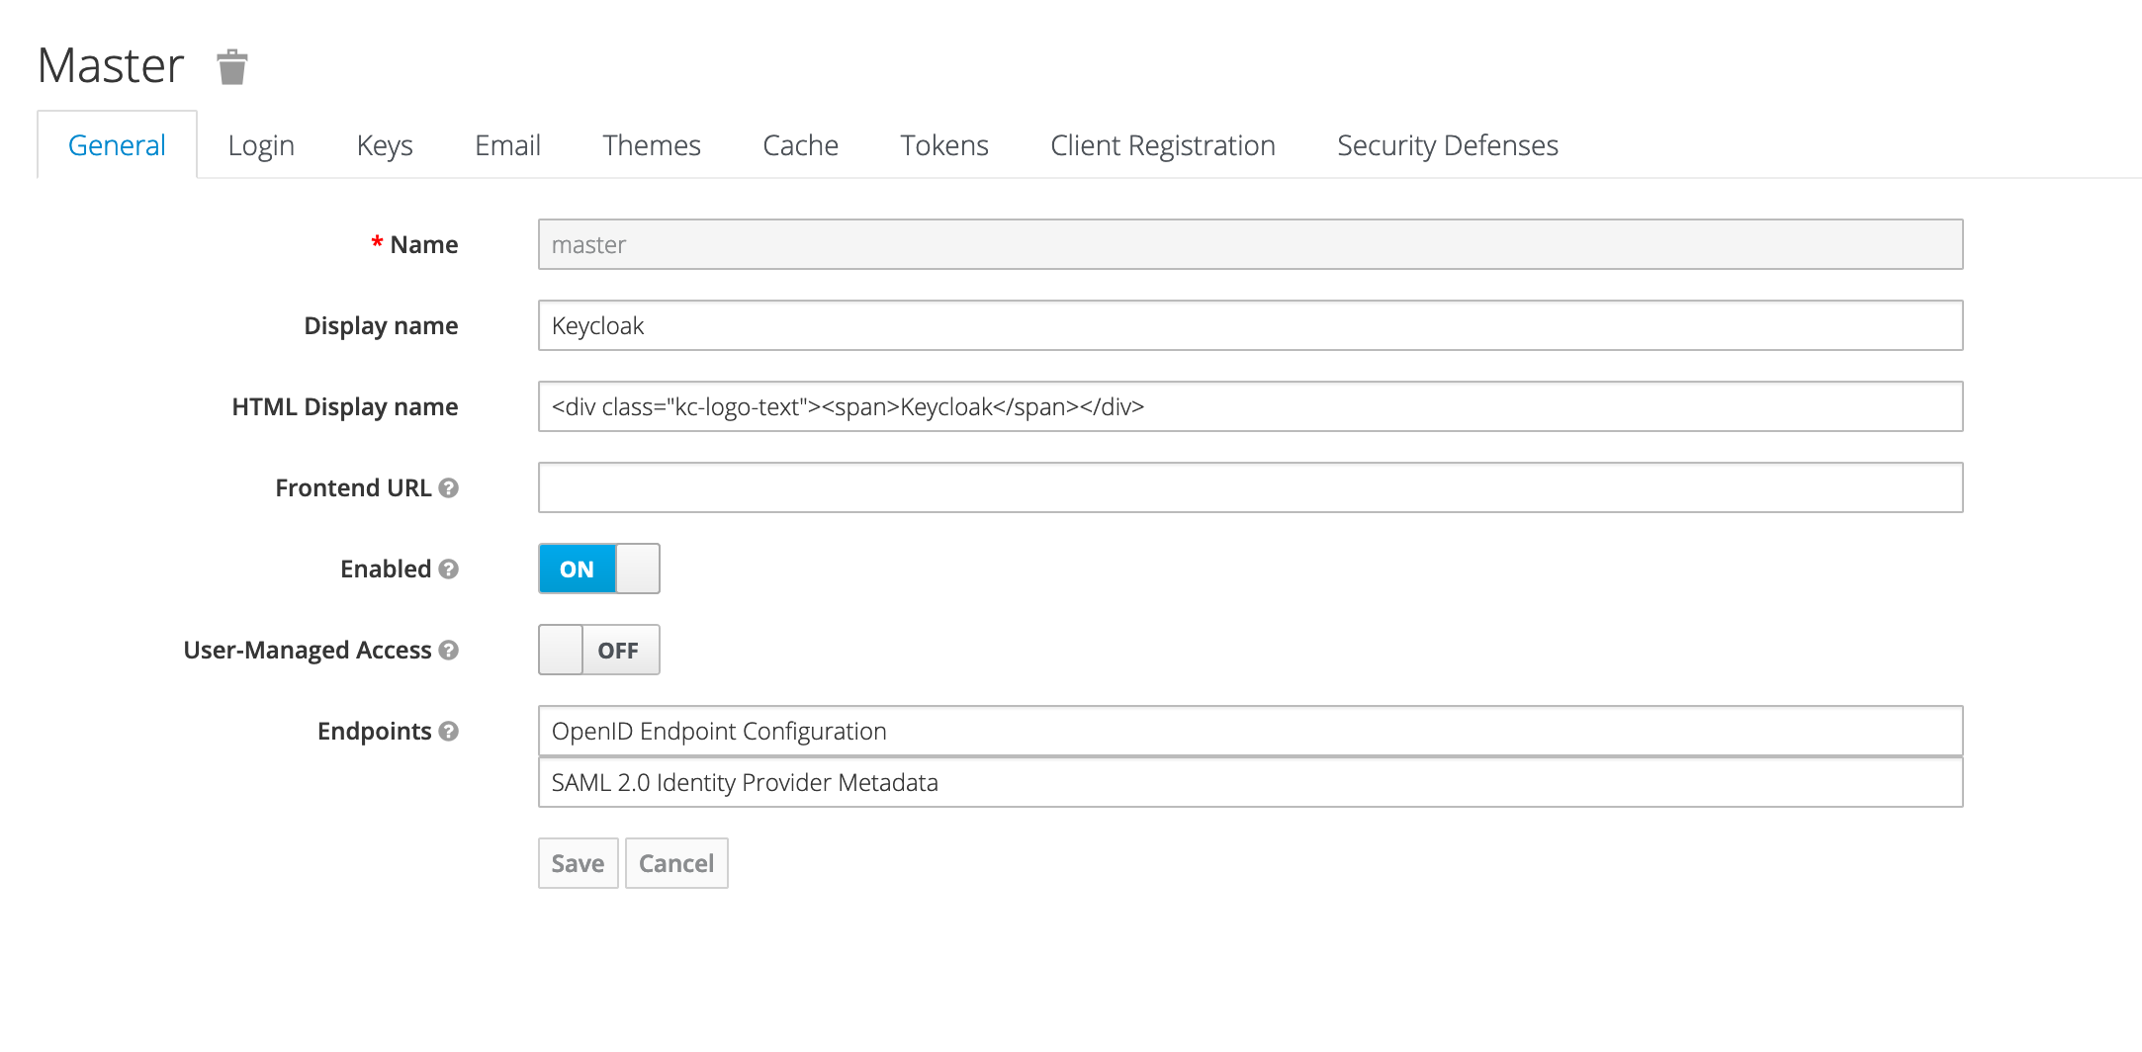Go to the Email tab

pyautogui.click(x=507, y=146)
